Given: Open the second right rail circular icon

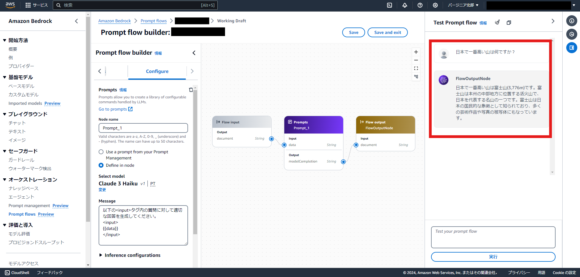Looking at the screenshot, I should tap(572, 34).
